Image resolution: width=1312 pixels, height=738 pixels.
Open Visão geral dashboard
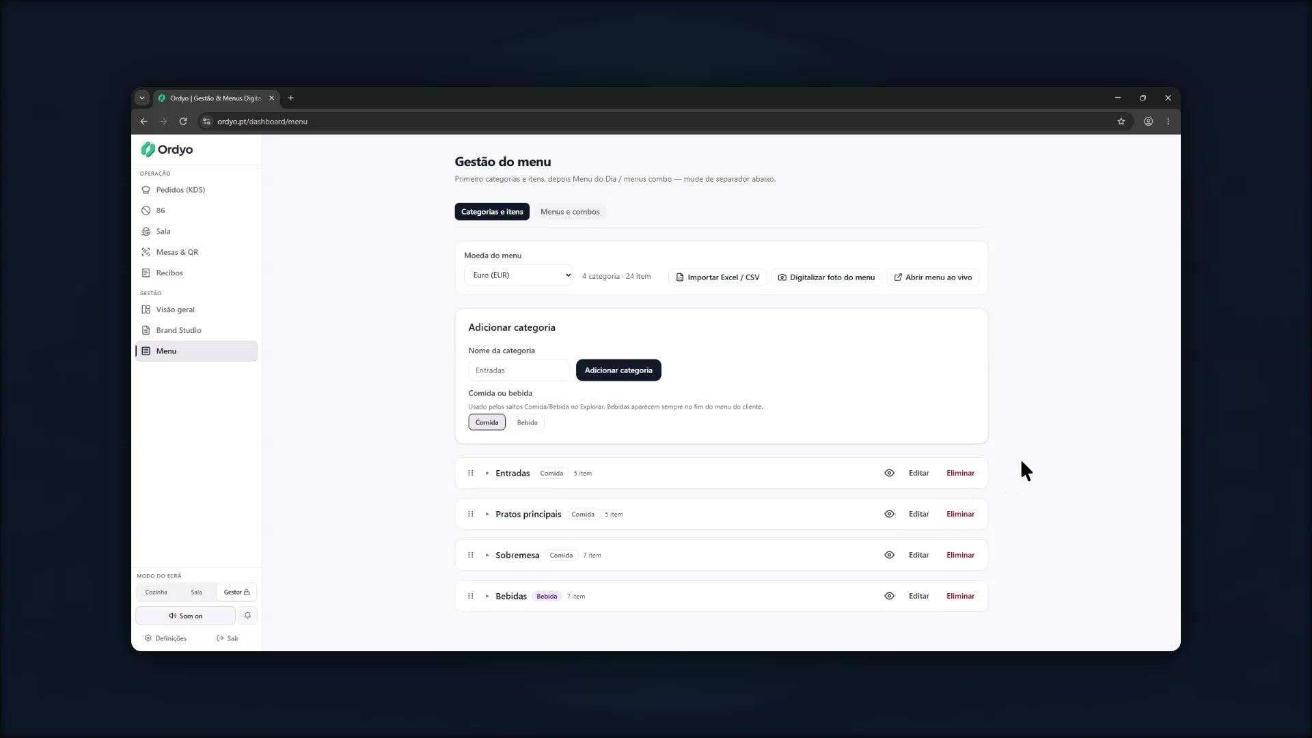click(x=197, y=310)
